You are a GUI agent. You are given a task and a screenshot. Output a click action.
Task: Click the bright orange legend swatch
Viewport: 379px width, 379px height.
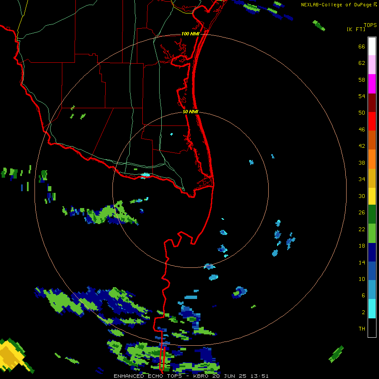[372, 159]
